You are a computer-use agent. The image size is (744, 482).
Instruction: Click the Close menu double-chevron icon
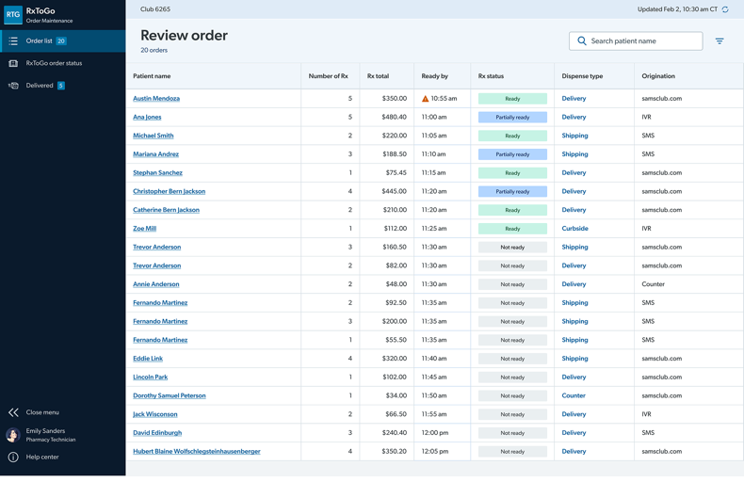pos(13,412)
